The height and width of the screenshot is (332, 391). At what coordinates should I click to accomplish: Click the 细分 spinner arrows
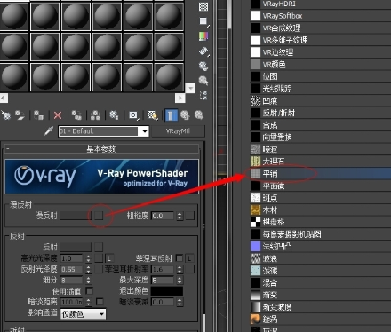(88, 280)
